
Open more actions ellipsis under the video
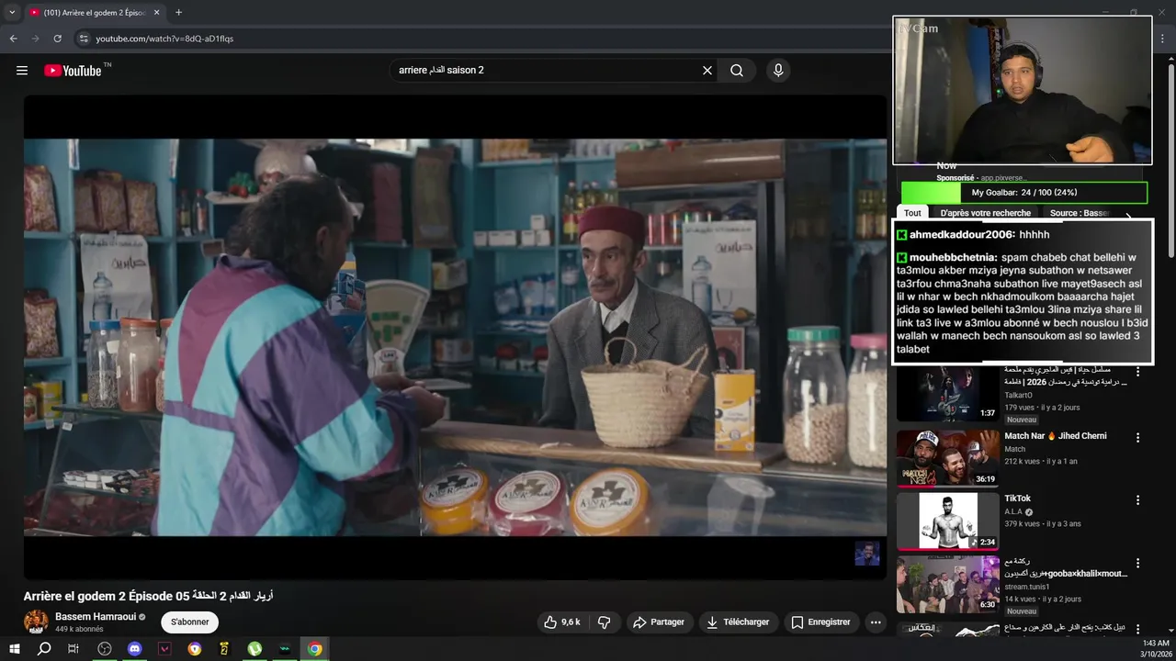876,622
